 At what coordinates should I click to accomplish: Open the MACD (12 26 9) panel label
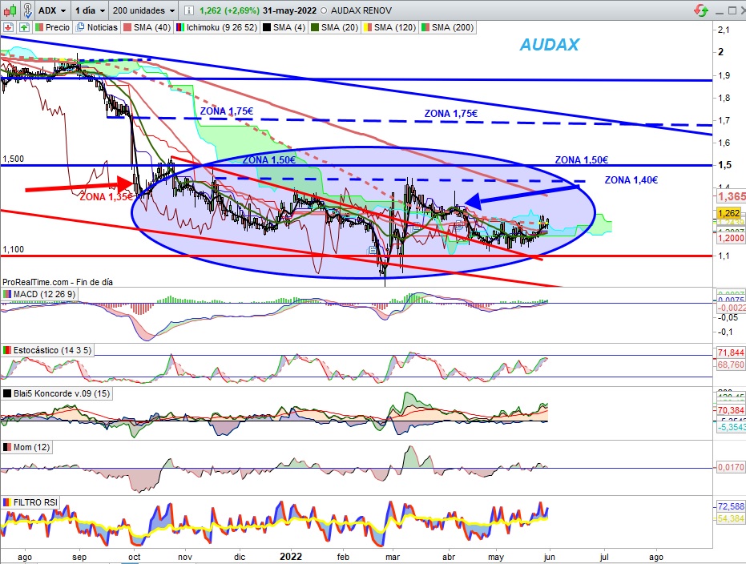coord(39,294)
